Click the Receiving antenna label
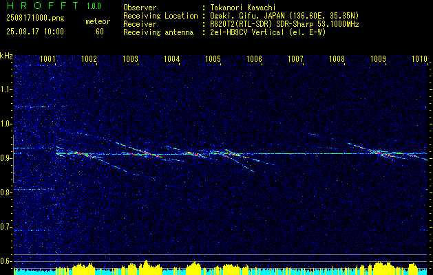 [x=158, y=32]
